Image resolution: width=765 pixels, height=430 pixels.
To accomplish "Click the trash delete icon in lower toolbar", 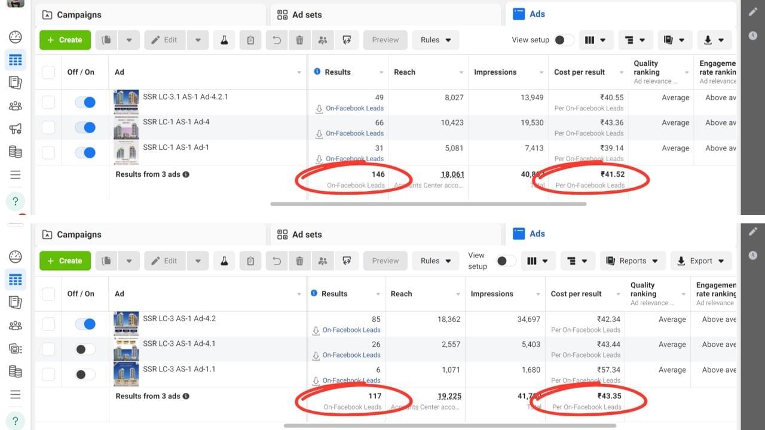I will coord(299,261).
